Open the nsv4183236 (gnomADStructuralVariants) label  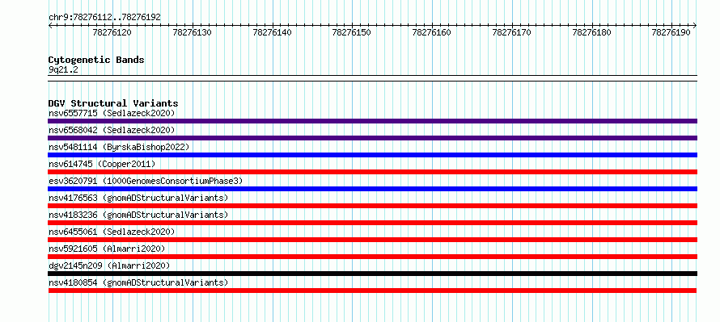(x=138, y=215)
